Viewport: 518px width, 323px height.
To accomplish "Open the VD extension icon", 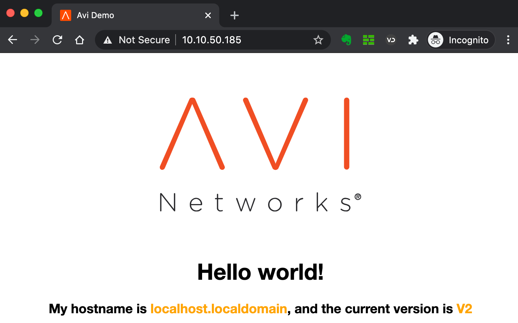I will [391, 40].
